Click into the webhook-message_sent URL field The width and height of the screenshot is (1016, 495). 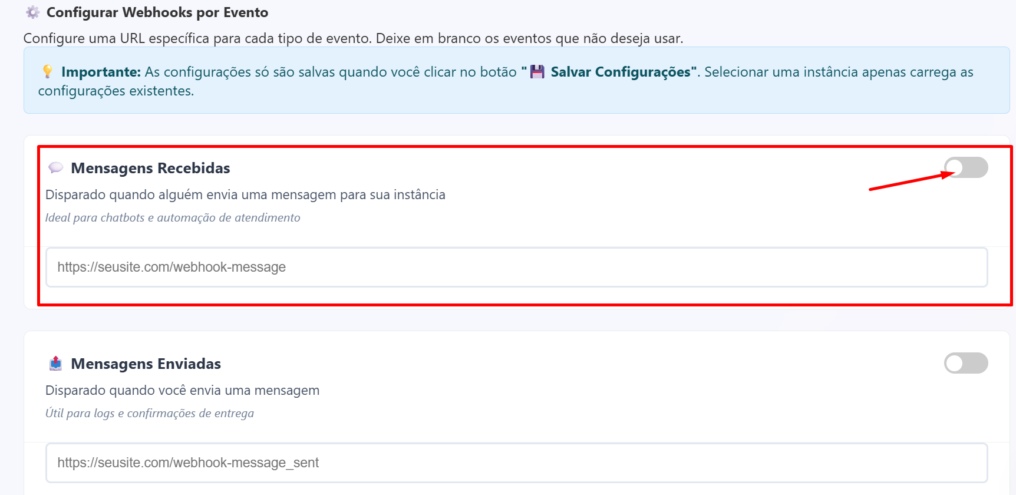coord(516,463)
